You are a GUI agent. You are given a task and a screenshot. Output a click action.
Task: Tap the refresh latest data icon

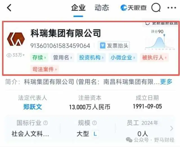tap(147, 23)
